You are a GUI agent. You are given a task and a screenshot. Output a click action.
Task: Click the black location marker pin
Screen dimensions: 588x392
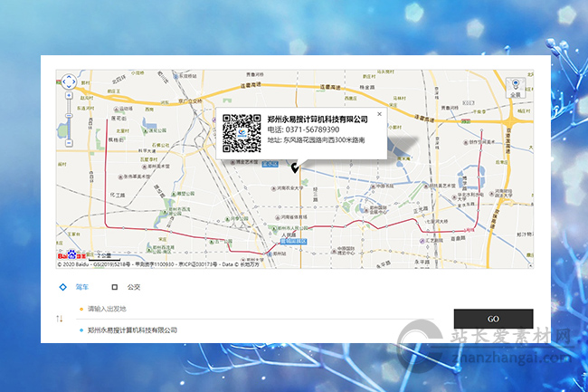295,167
